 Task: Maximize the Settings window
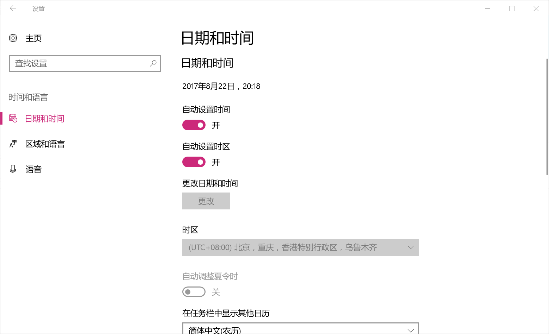[512, 8]
